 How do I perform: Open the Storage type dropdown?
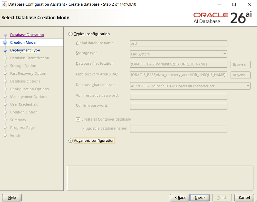pyautogui.click(x=179, y=54)
